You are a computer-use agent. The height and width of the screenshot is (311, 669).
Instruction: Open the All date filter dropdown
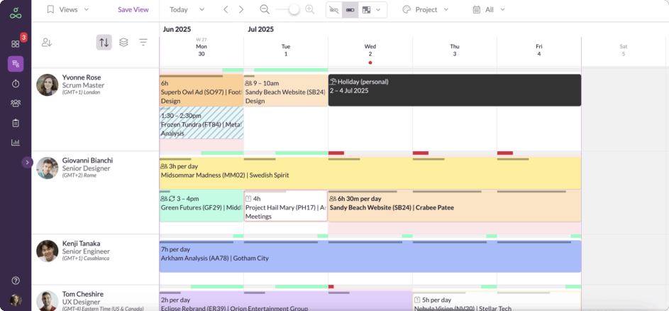click(495, 9)
